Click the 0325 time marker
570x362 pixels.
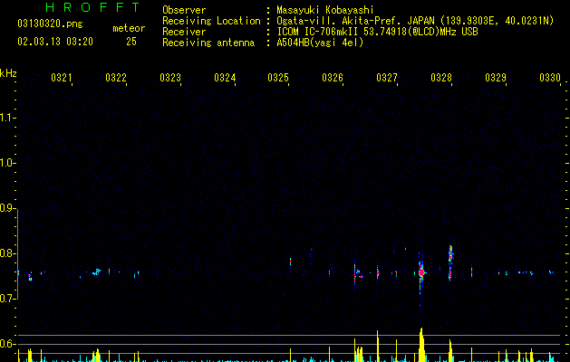(x=278, y=78)
